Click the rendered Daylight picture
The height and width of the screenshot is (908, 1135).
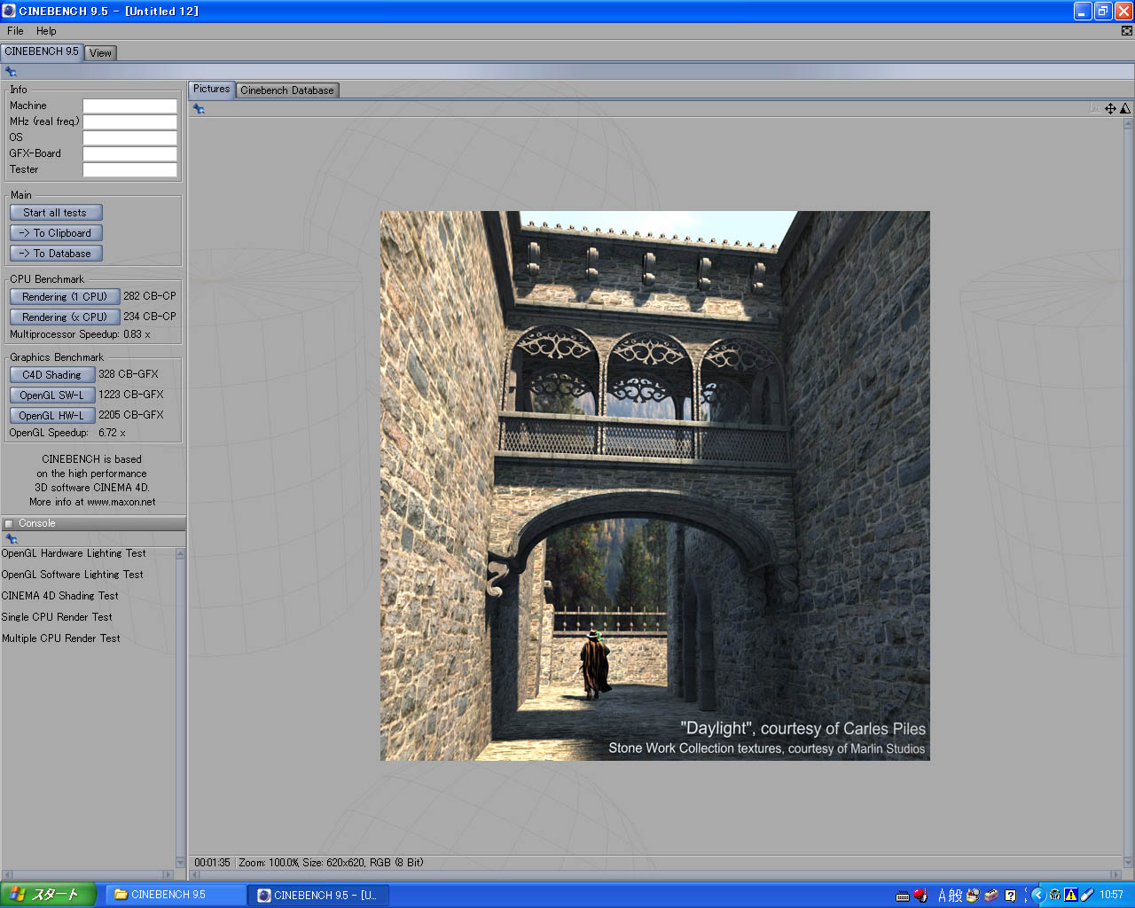click(655, 486)
